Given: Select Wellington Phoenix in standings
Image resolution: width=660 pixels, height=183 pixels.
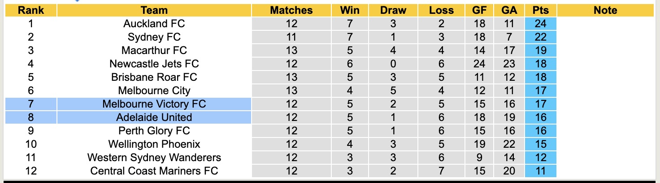Looking at the screenshot, I should 154,144.
